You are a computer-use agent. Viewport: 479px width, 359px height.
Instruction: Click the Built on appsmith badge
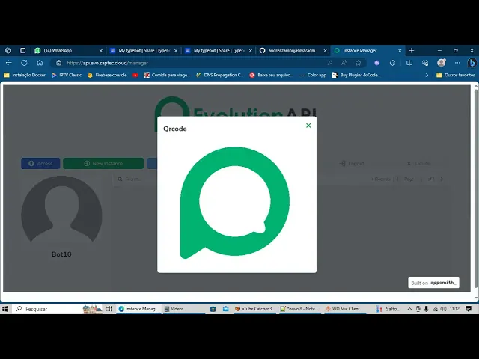coord(433,283)
